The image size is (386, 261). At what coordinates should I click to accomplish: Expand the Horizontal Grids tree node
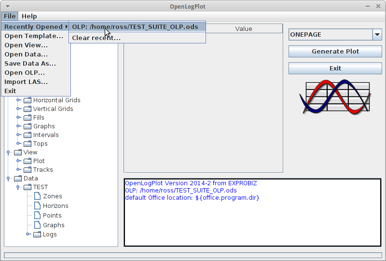[x=18, y=100]
